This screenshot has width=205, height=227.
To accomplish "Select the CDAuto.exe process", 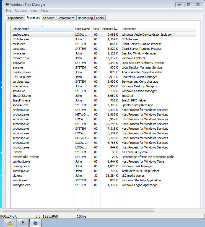I will [x=104, y=39].
